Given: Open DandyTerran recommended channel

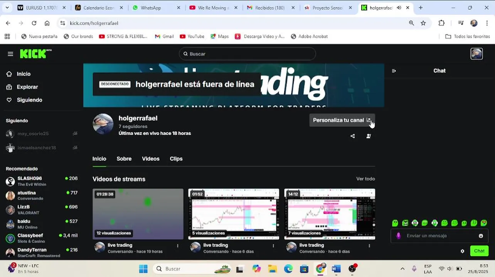Looking at the screenshot, I should pos(42,252).
